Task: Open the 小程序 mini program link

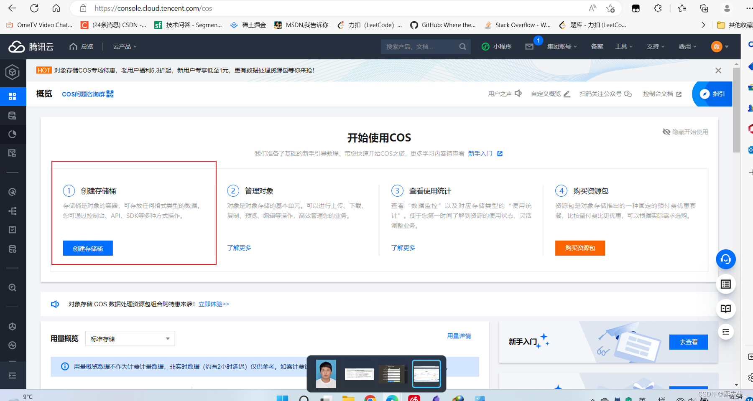Action: [497, 46]
